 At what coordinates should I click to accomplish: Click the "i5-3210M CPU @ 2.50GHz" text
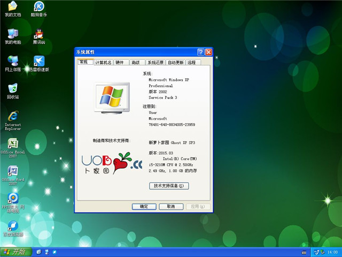pos(171,165)
